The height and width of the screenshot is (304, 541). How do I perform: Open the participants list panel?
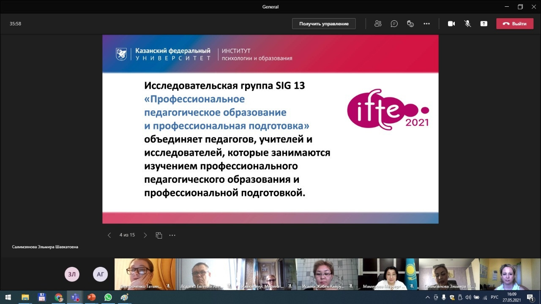pyautogui.click(x=378, y=24)
